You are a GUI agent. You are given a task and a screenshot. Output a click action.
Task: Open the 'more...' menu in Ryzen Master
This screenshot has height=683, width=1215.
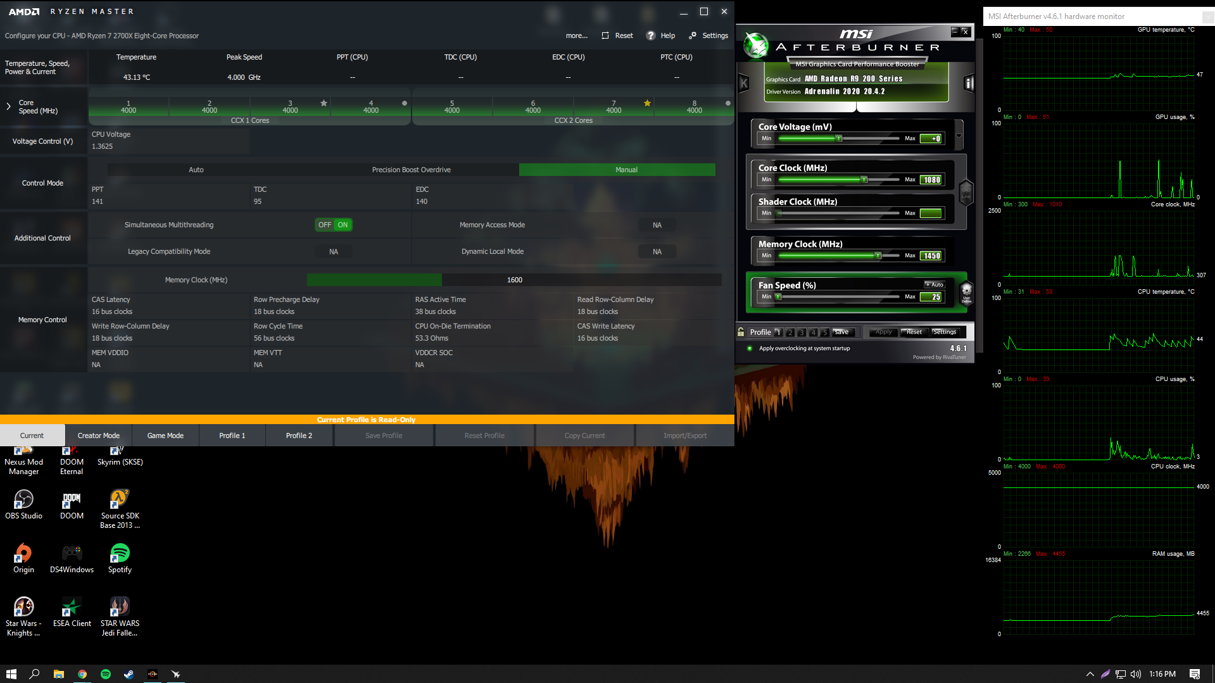[x=576, y=35]
